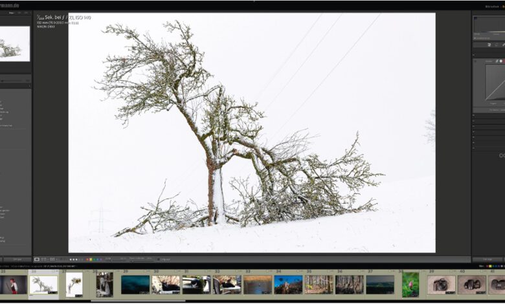Select filmstrip thumbnail 39 of a camera

pyautogui.click(x=442, y=285)
